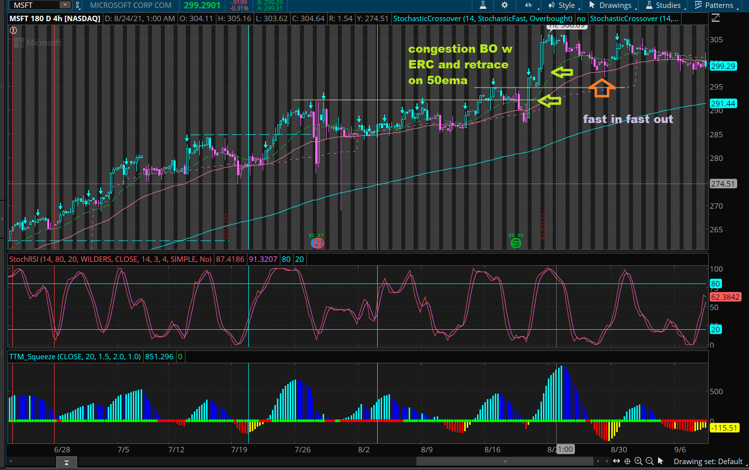The height and width of the screenshot is (470, 749).
Task: Click the info circle icon on the chart
Action: [x=13, y=30]
